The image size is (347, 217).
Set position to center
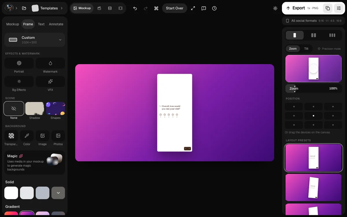313,116
